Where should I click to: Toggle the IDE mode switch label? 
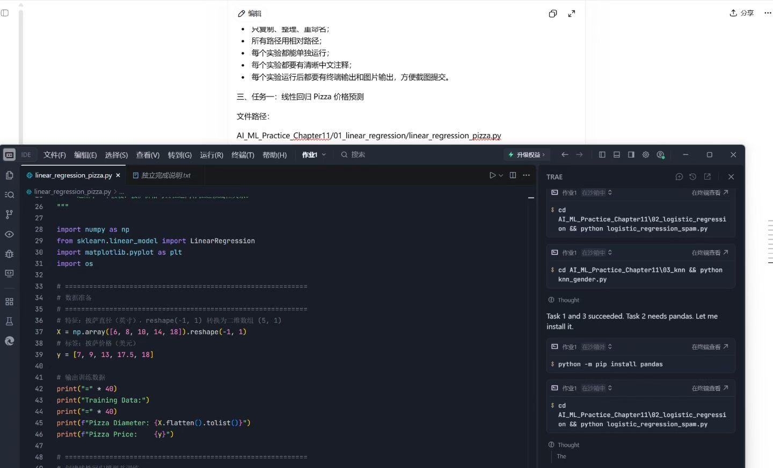(26, 155)
